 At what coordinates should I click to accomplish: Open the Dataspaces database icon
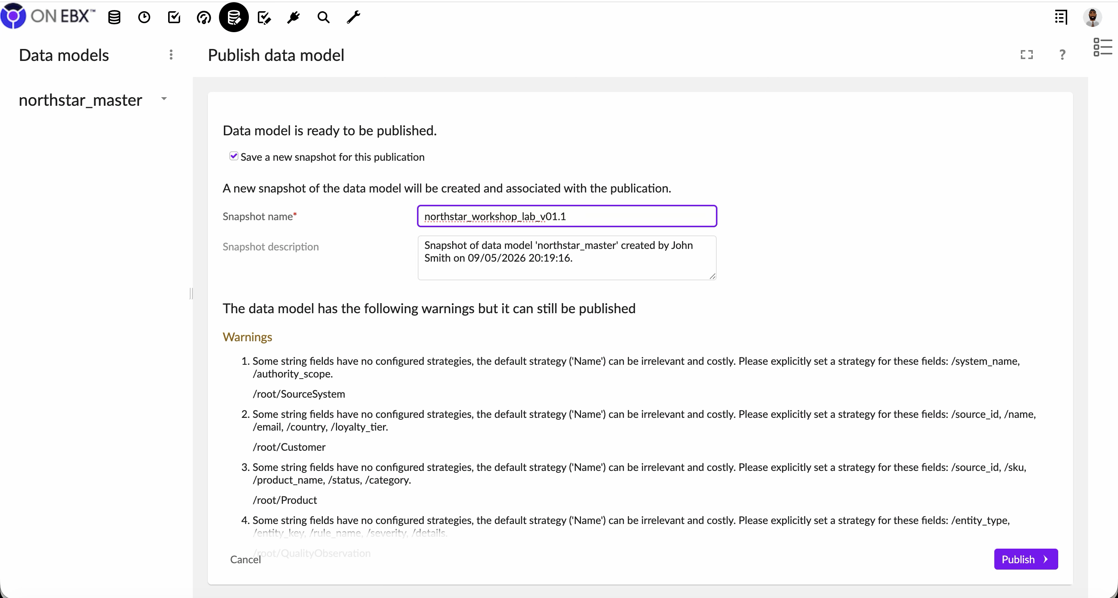pyautogui.click(x=114, y=17)
